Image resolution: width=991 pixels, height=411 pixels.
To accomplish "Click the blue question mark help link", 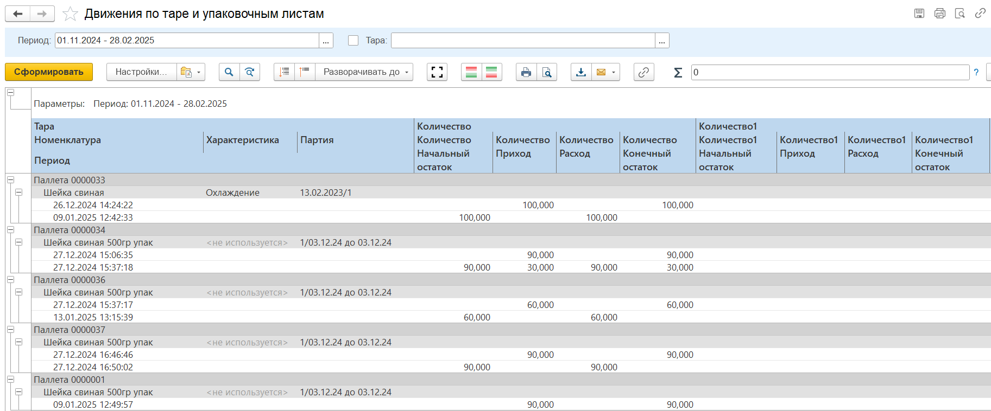I will tap(976, 72).
